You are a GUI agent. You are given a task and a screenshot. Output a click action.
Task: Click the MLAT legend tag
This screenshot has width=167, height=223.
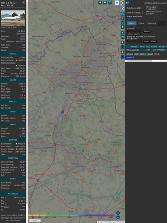click(x=150, y=54)
